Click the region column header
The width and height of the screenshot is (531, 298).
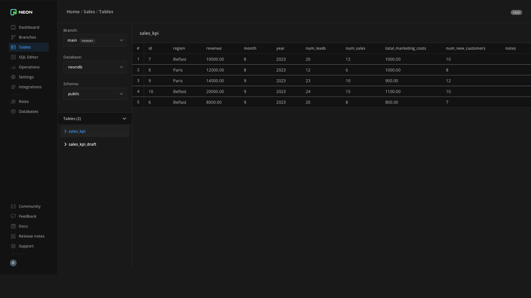click(179, 48)
